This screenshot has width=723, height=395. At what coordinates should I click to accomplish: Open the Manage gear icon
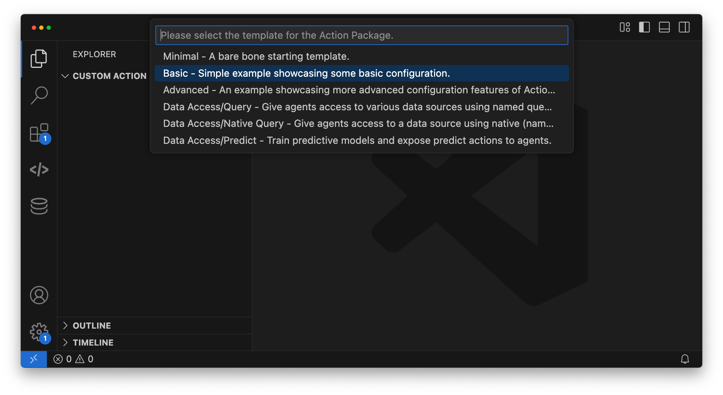pos(39,332)
